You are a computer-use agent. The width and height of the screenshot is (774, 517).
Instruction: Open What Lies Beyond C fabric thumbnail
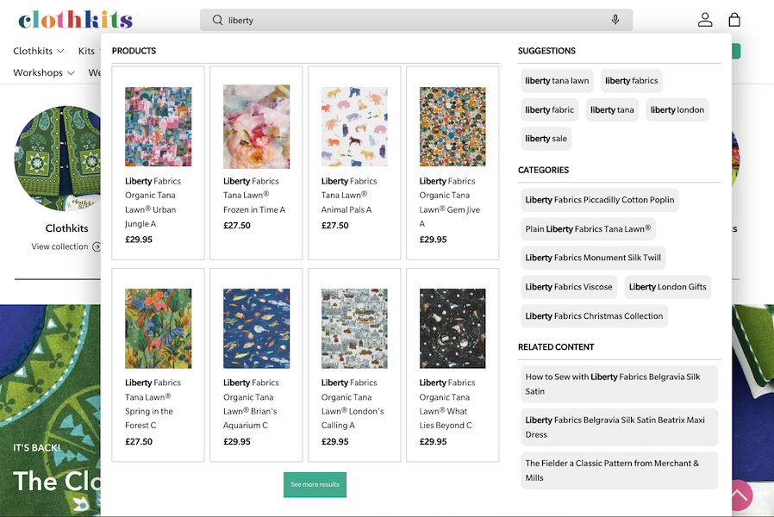pyautogui.click(x=453, y=328)
